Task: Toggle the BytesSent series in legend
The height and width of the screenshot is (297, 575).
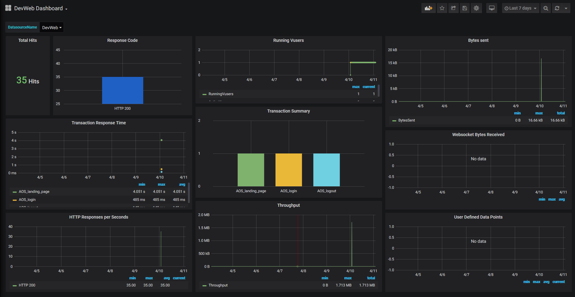Action: 407,120
